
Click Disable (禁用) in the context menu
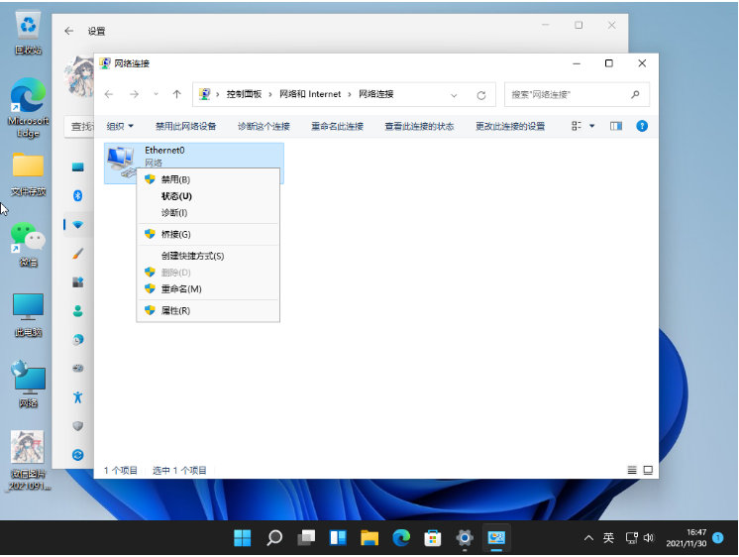coord(208,179)
